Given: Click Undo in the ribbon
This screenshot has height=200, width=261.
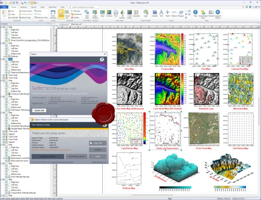Looking at the screenshot, I should (38, 11).
